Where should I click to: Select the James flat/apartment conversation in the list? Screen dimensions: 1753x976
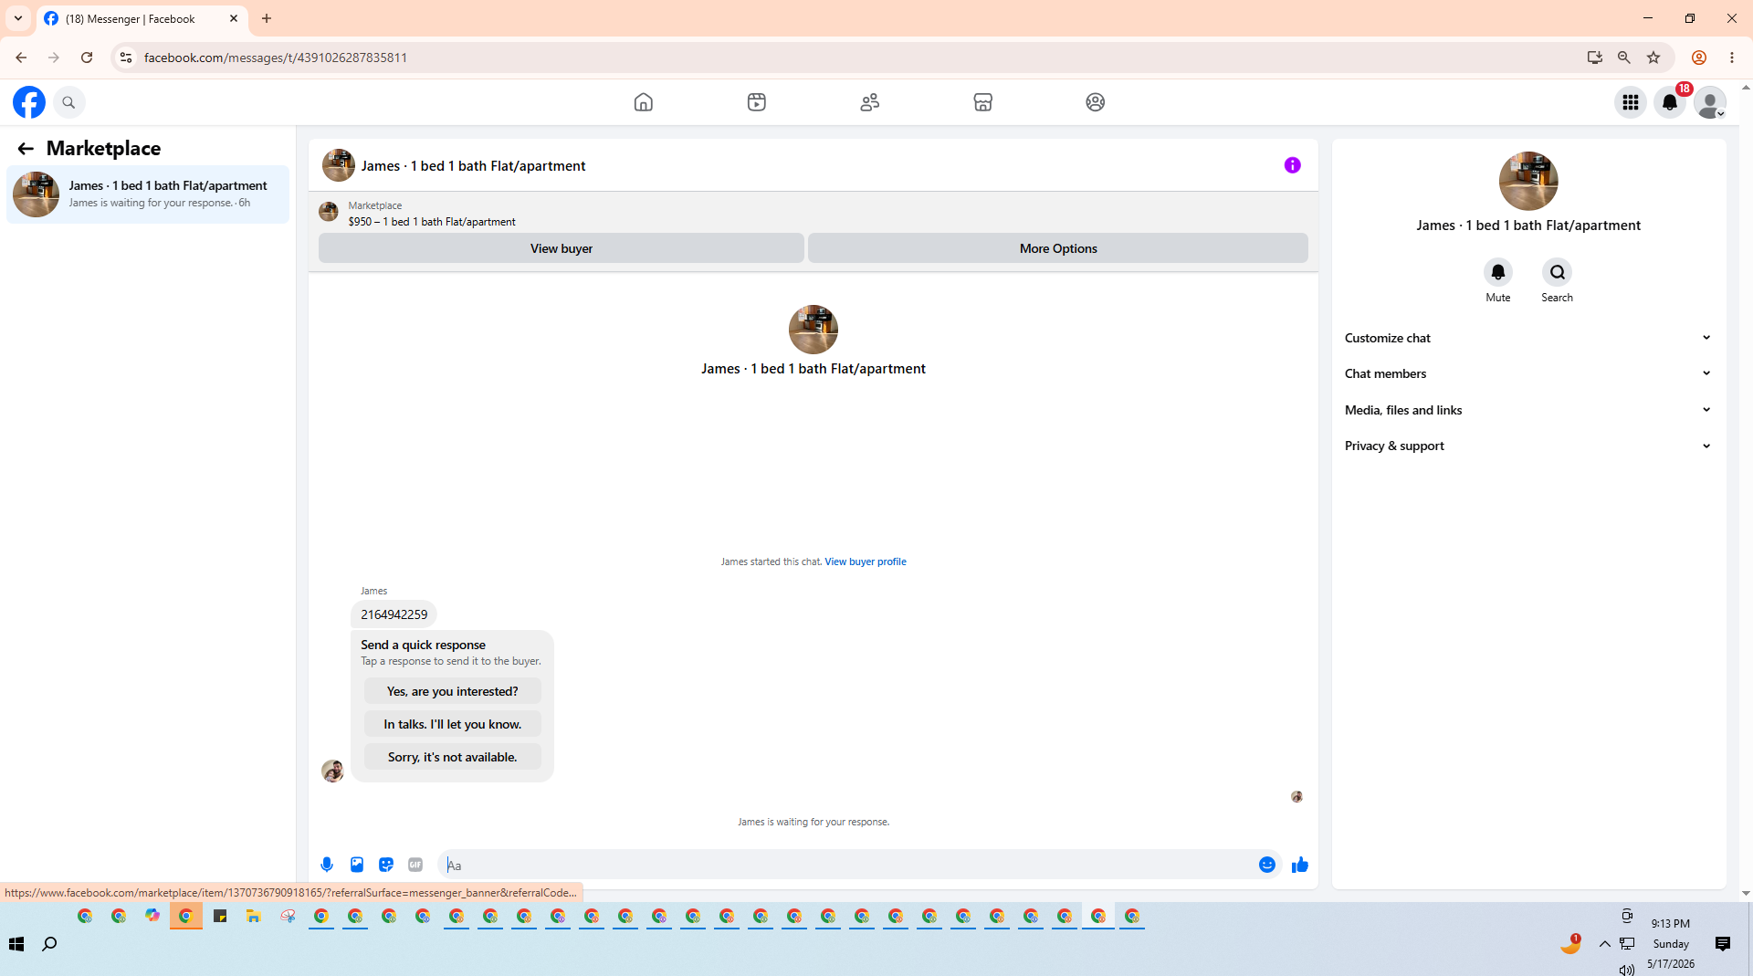148,194
